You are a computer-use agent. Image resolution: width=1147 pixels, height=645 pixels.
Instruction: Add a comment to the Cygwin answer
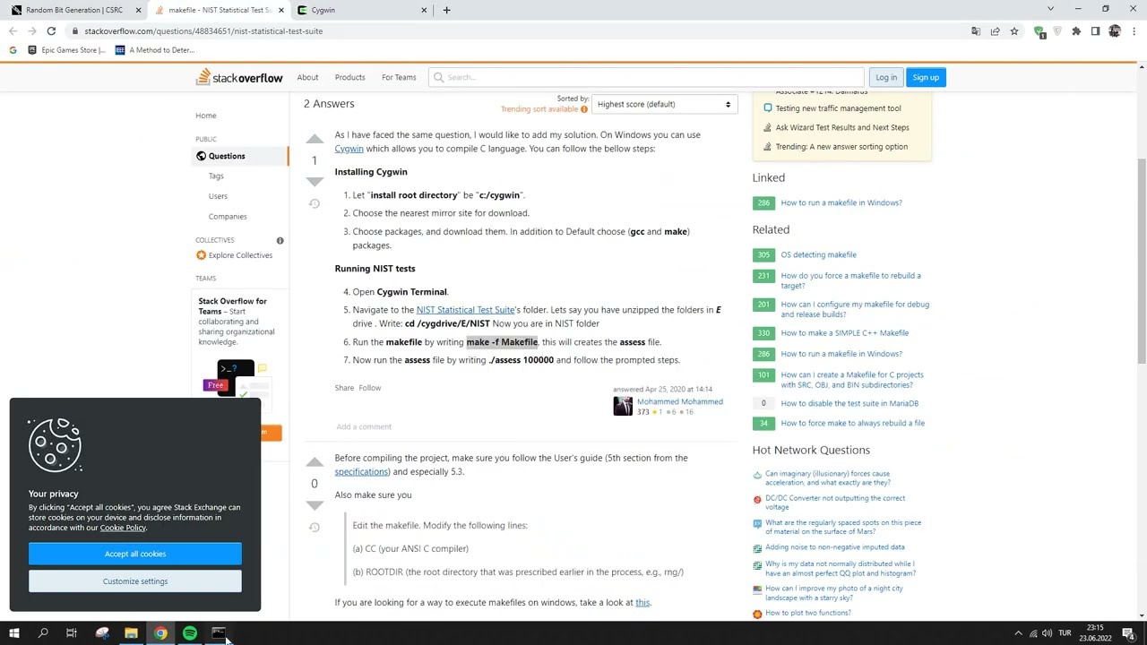coord(364,426)
